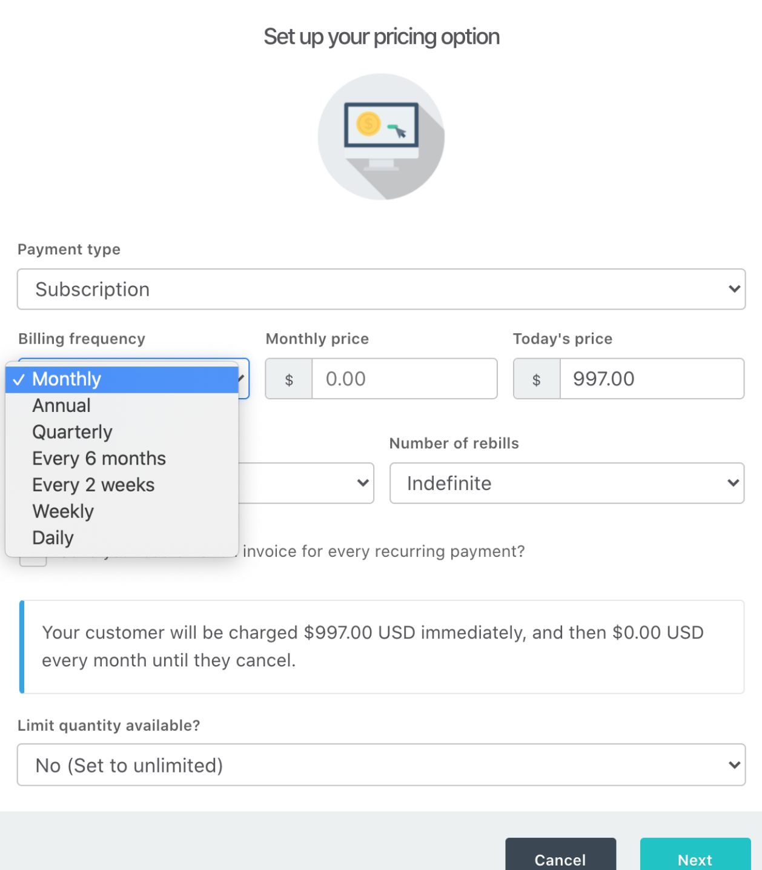
Task: Choose Every 2 weeks option
Action: tap(93, 485)
